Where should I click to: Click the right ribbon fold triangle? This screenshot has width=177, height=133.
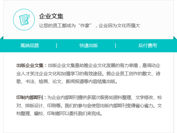click(x=175, y=38)
